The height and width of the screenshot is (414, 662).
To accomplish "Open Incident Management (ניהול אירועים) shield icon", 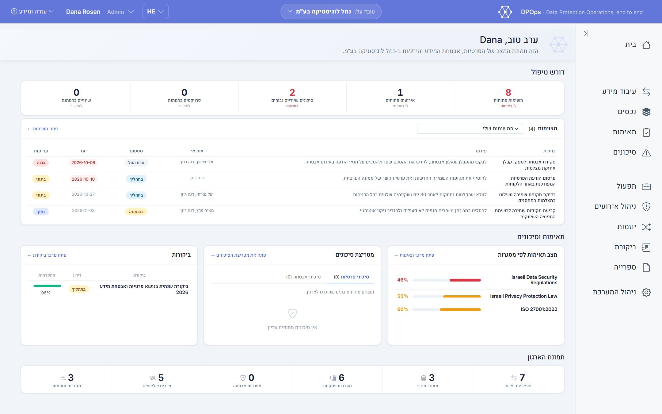I will 646,207.
